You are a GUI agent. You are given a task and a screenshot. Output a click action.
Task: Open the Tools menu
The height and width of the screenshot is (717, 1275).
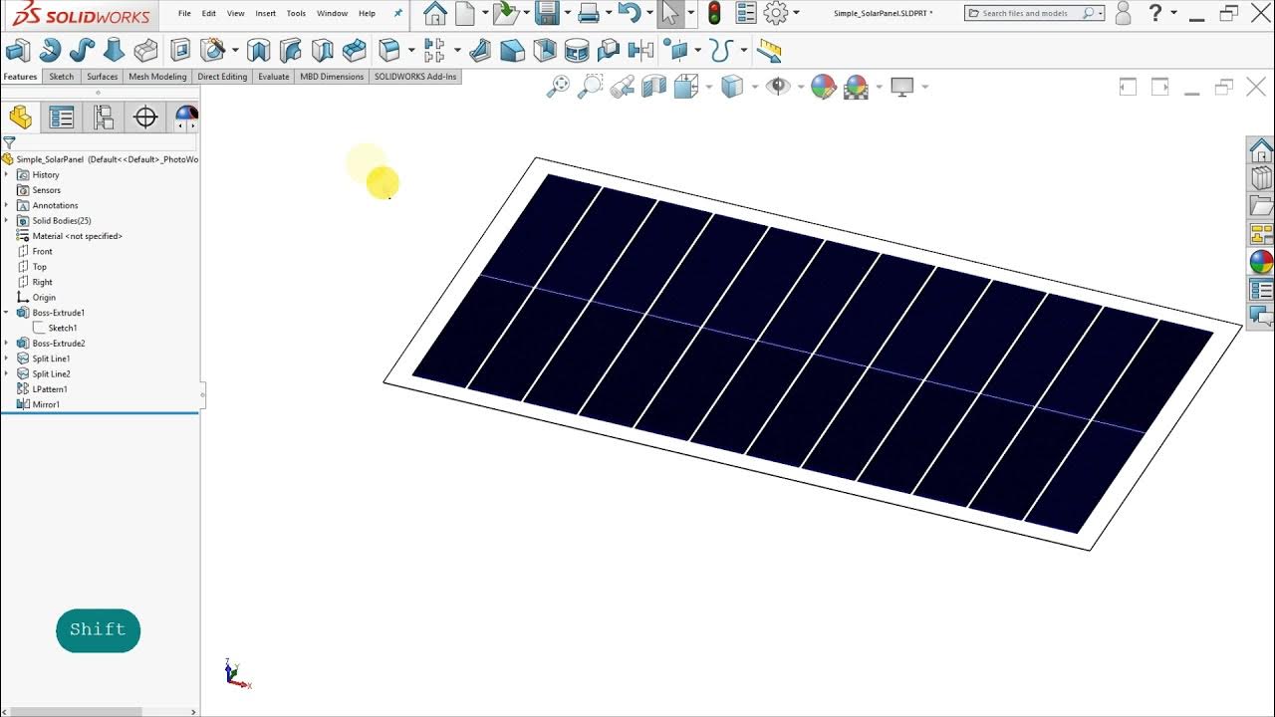tap(296, 14)
